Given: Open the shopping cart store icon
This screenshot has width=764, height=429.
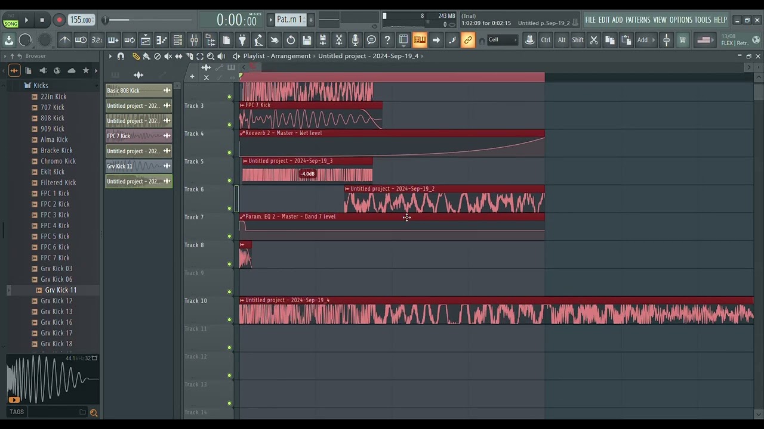Looking at the screenshot, I should 682,40.
